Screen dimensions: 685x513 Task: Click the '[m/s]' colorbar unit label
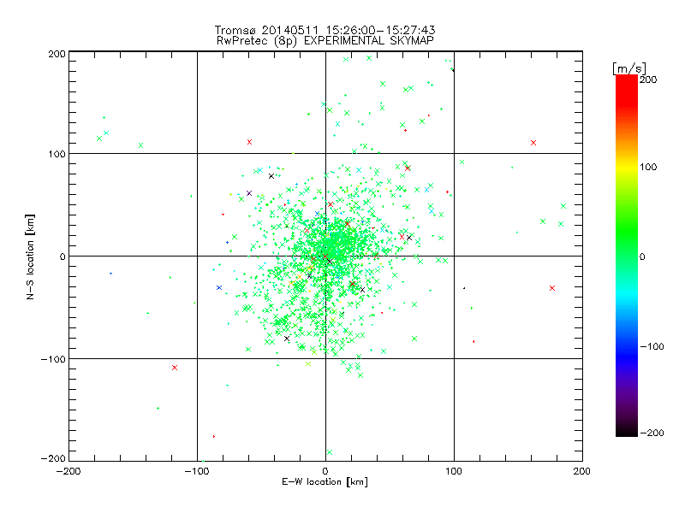point(629,68)
